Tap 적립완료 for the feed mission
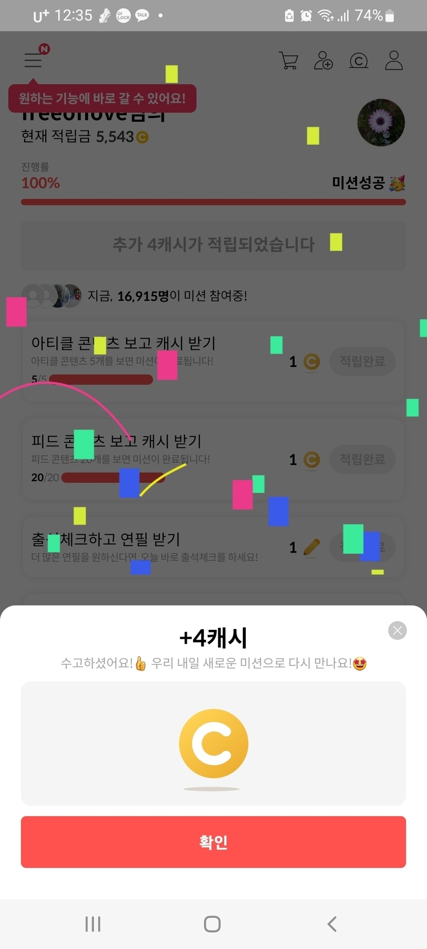Viewport: 427px width, 949px height. coord(363,459)
